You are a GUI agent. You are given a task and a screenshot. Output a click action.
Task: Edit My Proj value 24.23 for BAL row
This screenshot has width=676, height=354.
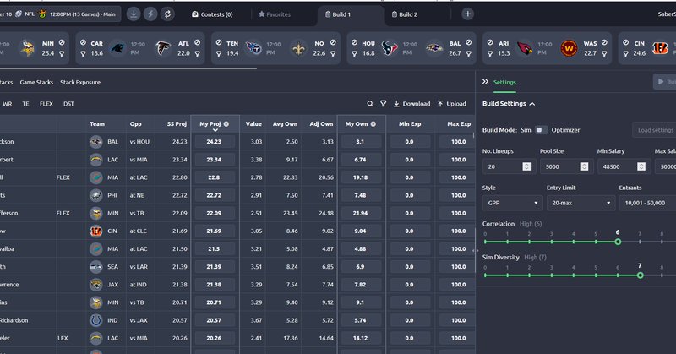[215, 142]
